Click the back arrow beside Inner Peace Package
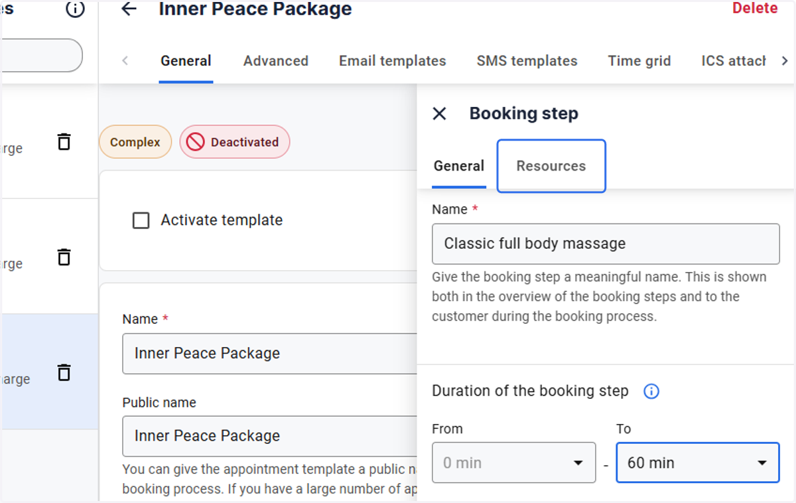The image size is (796, 503). click(x=129, y=9)
